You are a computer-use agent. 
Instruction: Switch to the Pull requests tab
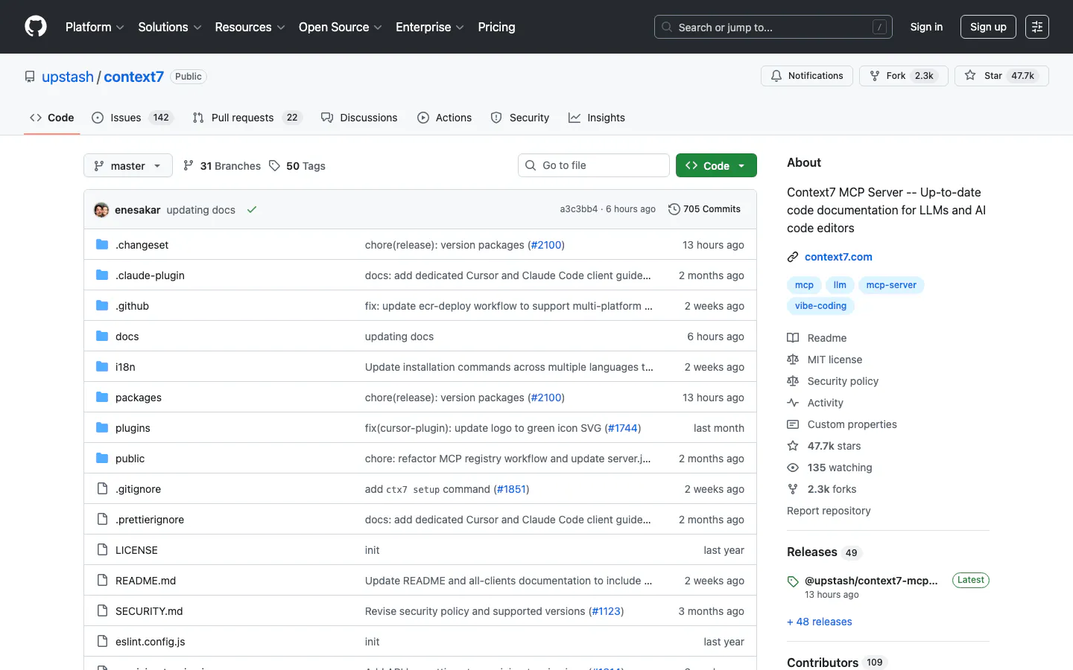click(x=247, y=118)
